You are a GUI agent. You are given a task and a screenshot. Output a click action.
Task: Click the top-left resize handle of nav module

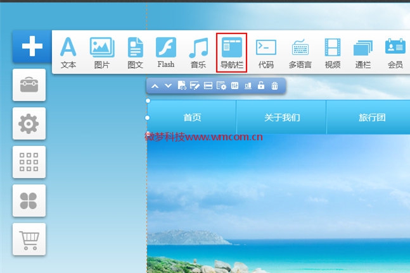(x=148, y=100)
